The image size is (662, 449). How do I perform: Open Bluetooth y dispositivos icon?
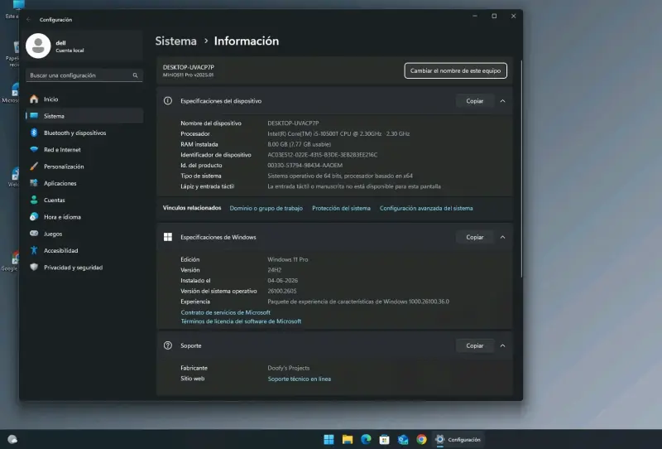click(34, 133)
